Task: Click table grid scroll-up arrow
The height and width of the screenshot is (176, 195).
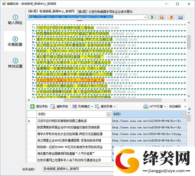Action: click(x=189, y=113)
